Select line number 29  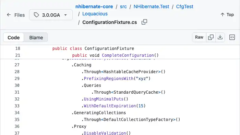click(17, 79)
